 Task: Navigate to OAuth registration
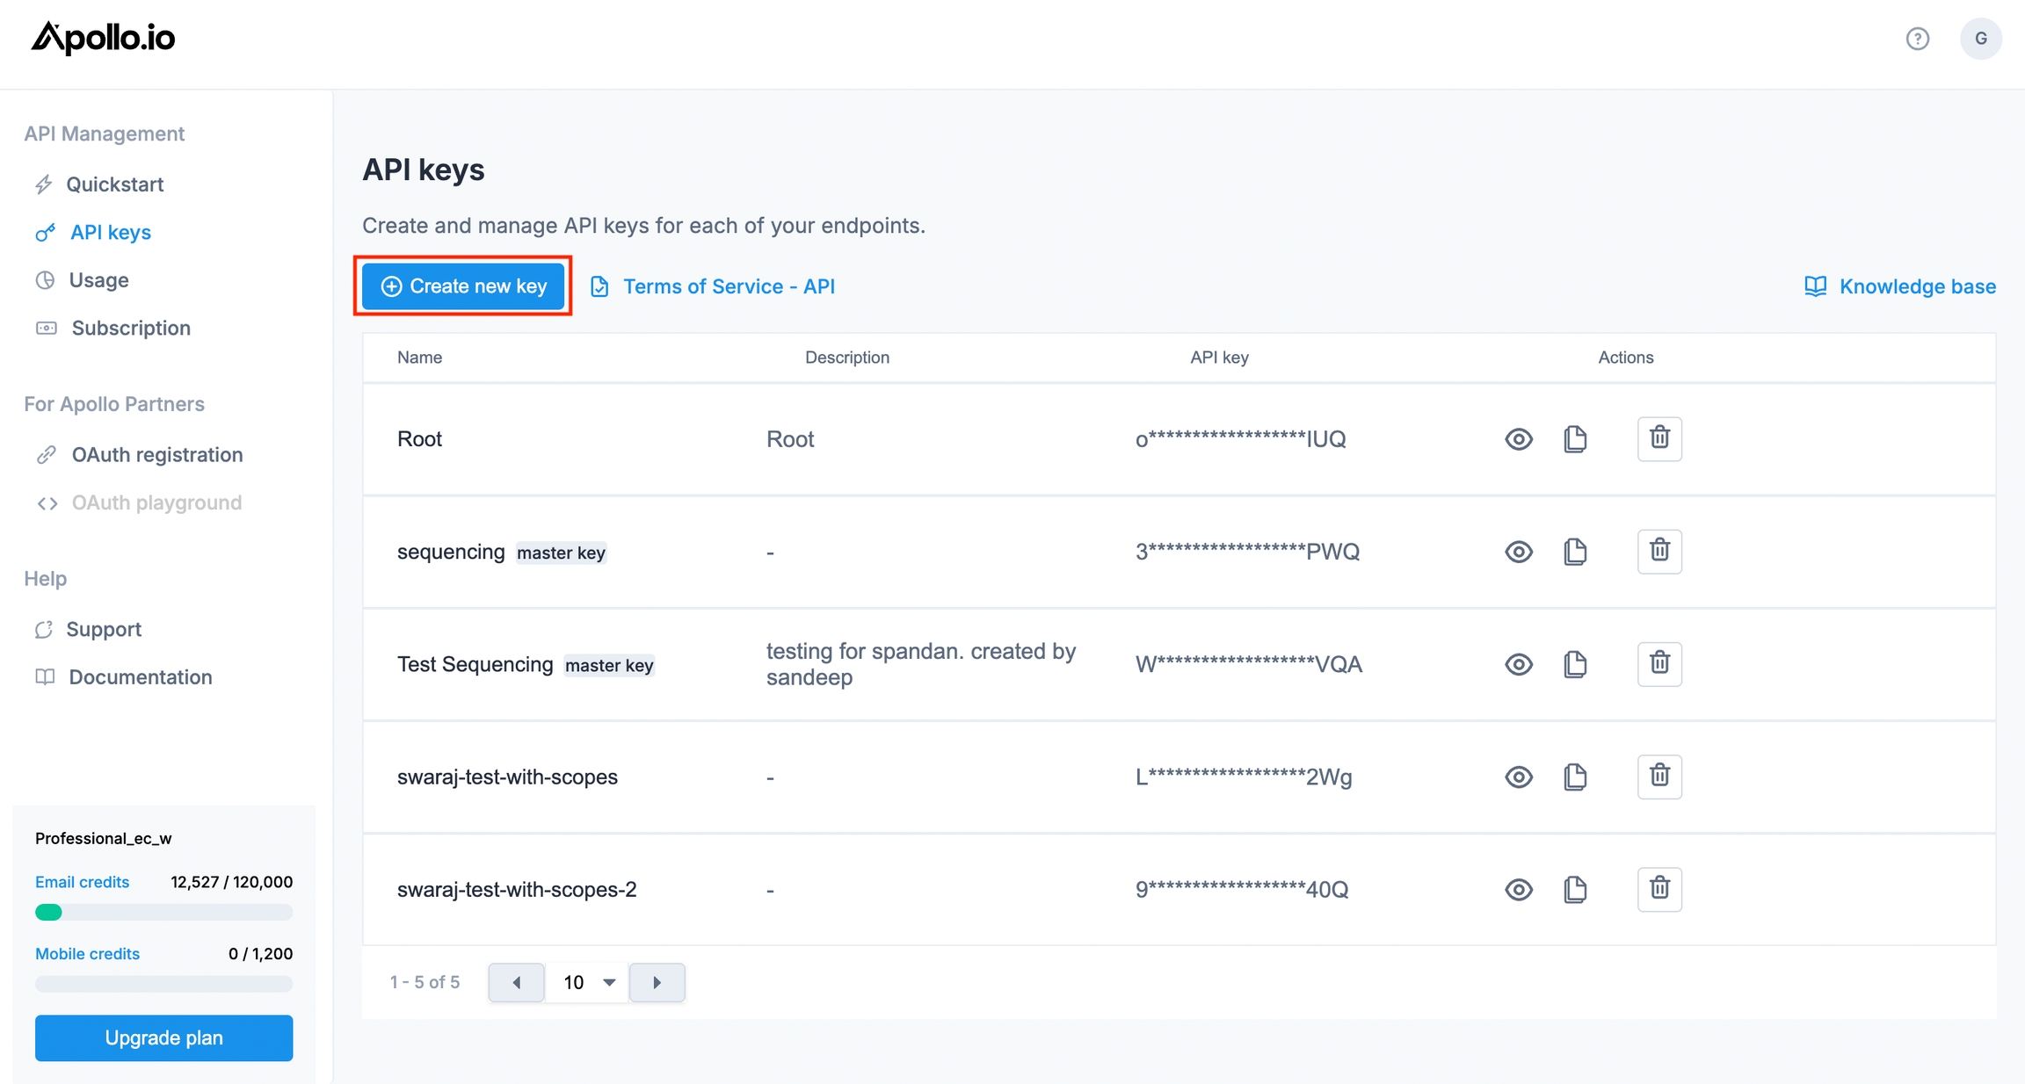[x=156, y=454]
